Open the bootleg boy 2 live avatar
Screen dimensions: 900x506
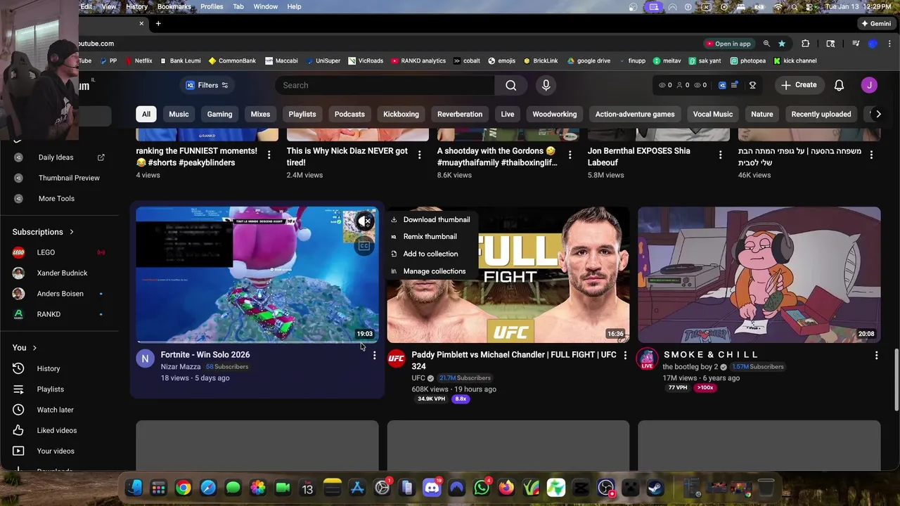coord(647,359)
